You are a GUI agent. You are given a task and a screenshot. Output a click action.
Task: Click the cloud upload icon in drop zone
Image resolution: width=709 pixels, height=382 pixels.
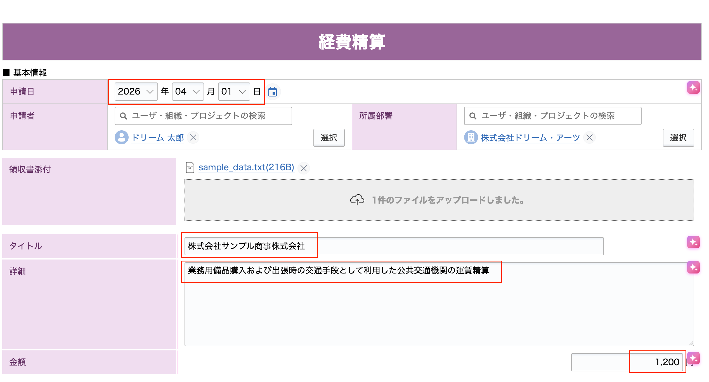[357, 200]
